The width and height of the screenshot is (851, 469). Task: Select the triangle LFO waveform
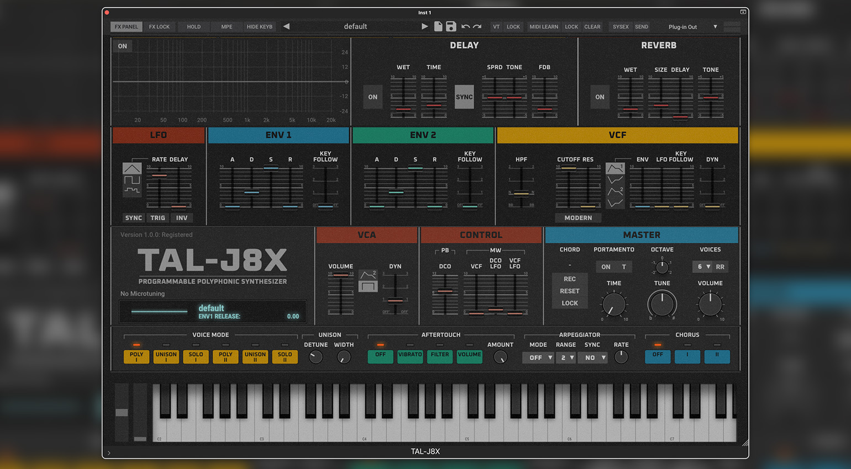pyautogui.click(x=132, y=168)
